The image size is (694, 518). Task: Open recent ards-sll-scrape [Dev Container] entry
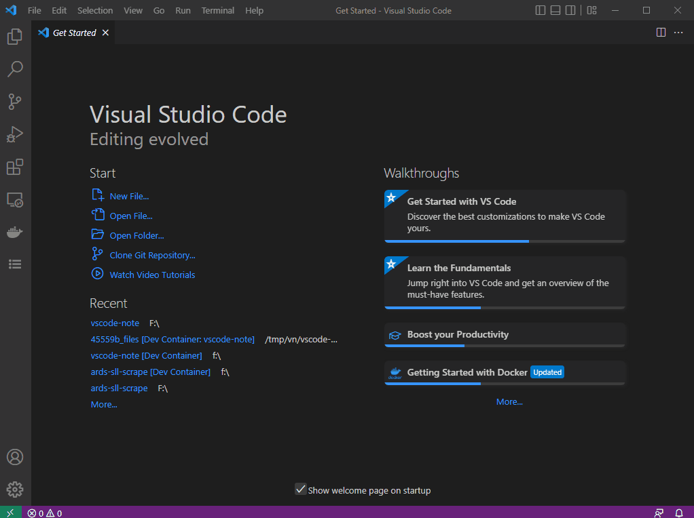(x=151, y=372)
